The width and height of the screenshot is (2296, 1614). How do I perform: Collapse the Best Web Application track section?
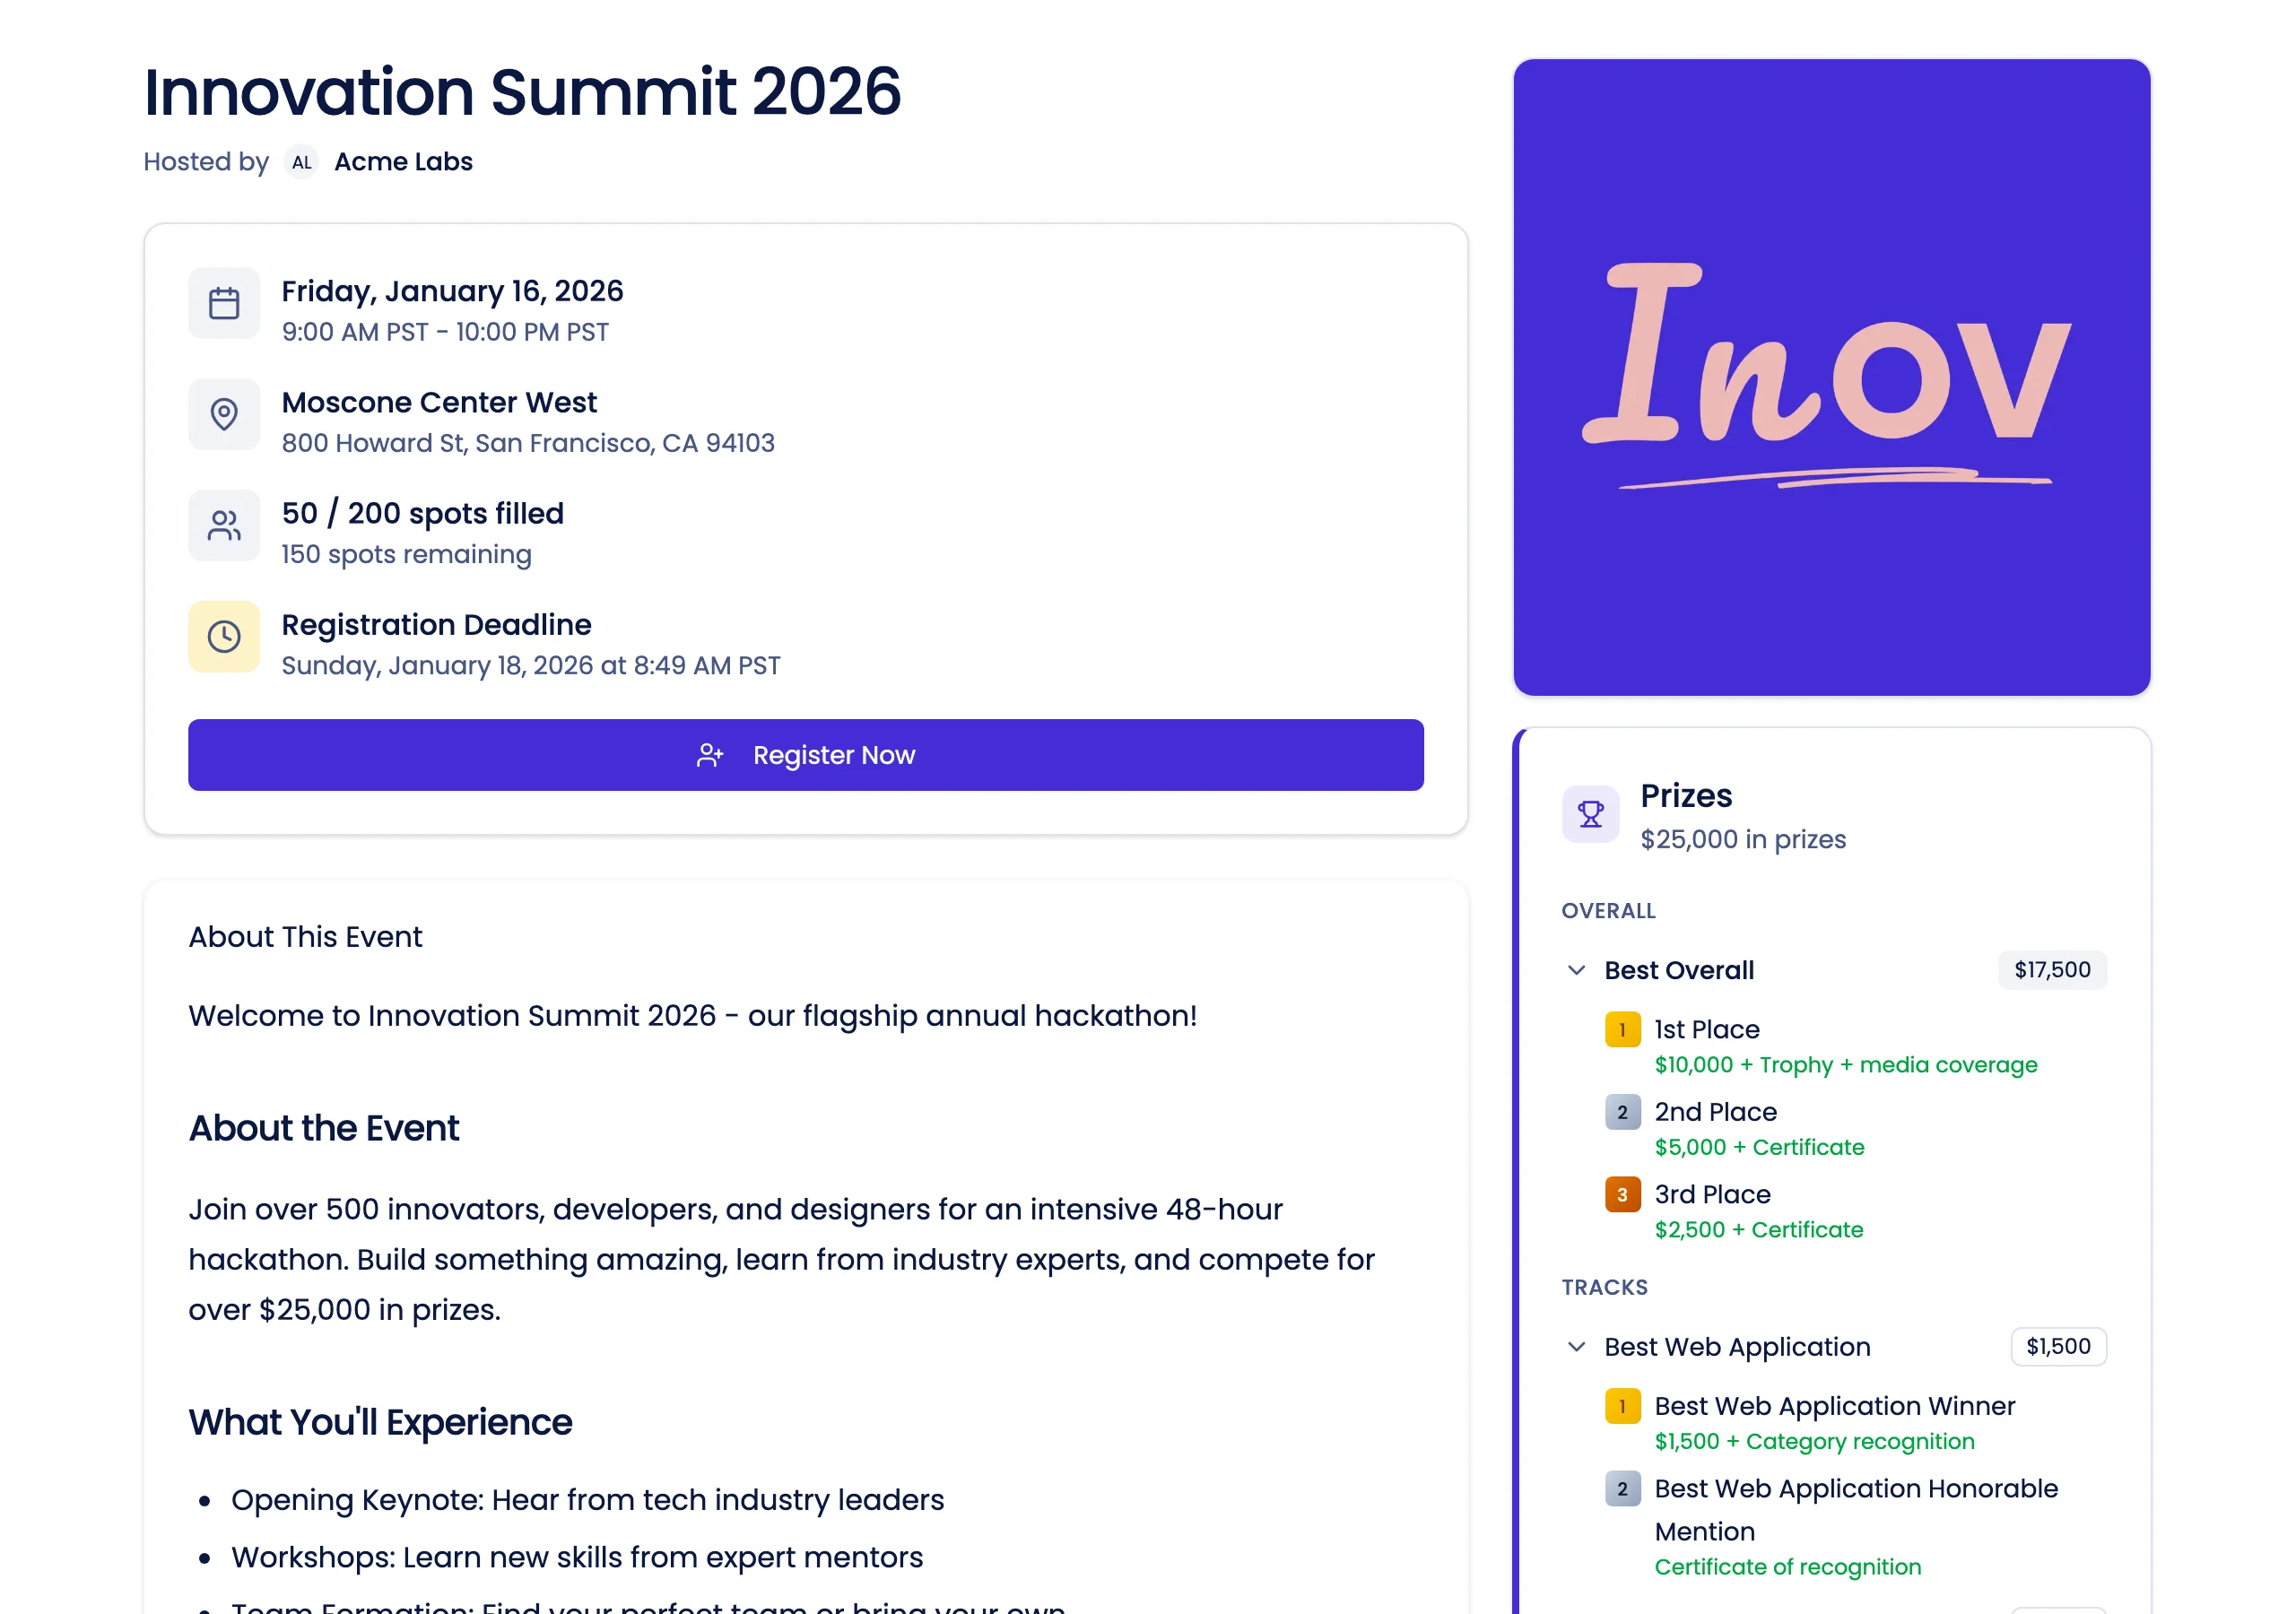click(x=1577, y=1347)
